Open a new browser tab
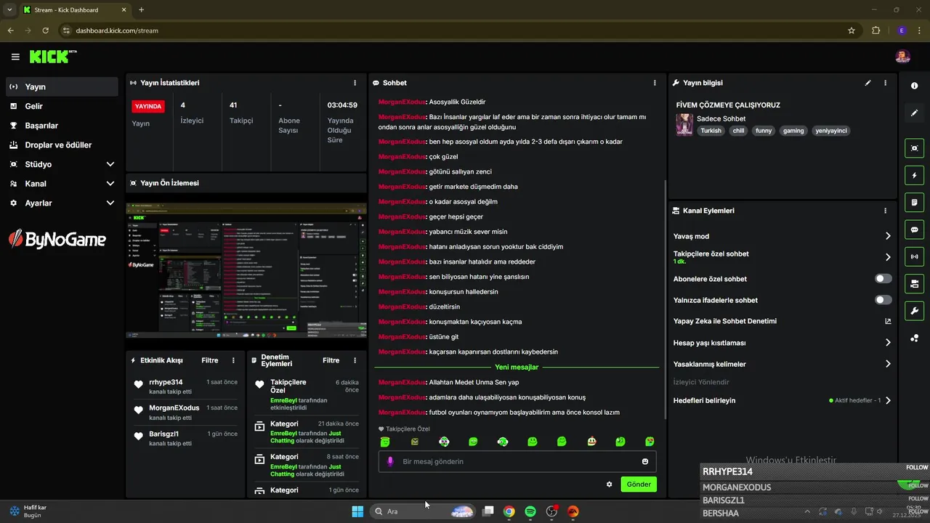This screenshot has height=523, width=930. [x=141, y=10]
